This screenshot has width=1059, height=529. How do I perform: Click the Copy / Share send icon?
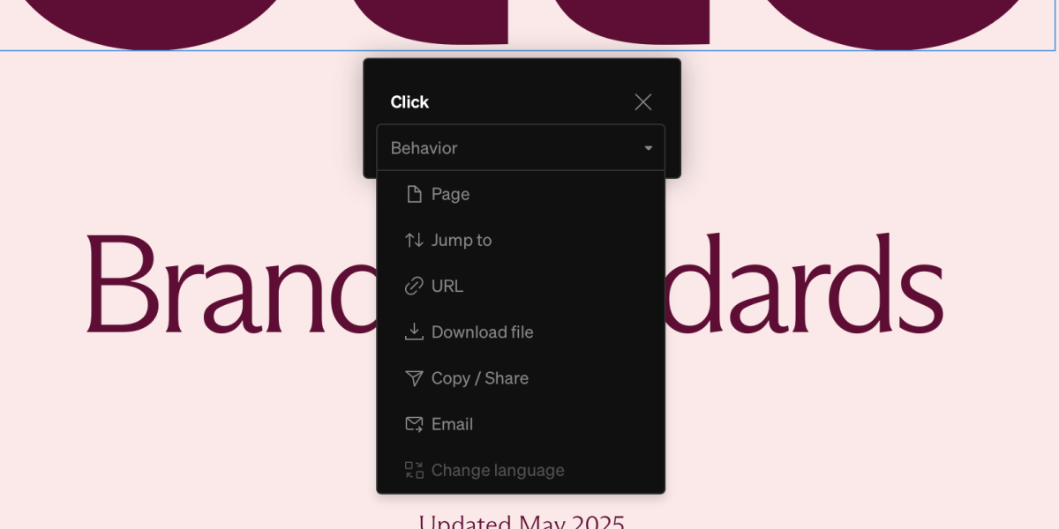click(413, 377)
